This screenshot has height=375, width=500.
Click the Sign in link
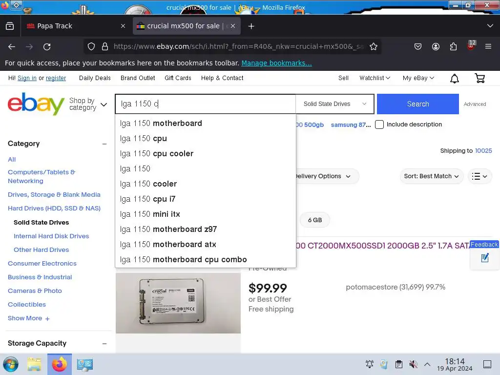[x=27, y=78]
